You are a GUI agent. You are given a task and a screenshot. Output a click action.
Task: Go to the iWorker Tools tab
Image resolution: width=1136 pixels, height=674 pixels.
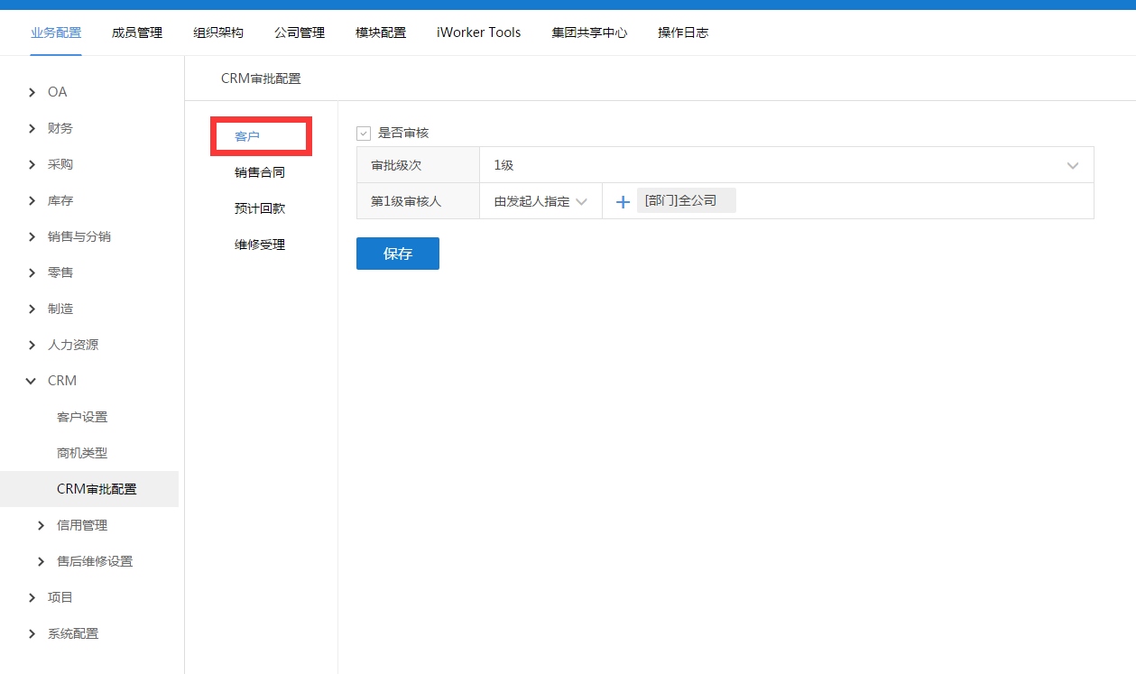[478, 32]
